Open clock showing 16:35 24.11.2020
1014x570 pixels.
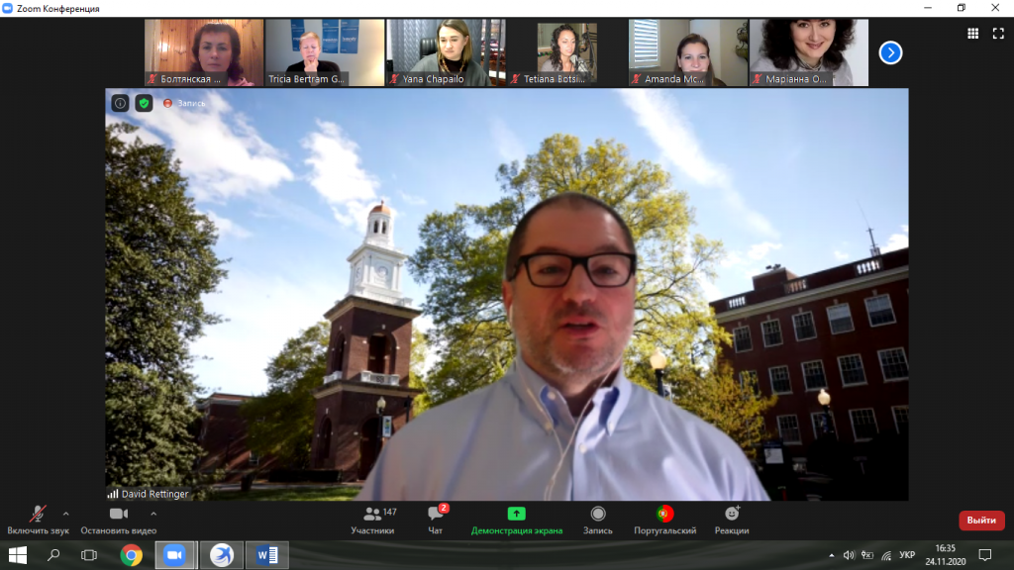[945, 555]
